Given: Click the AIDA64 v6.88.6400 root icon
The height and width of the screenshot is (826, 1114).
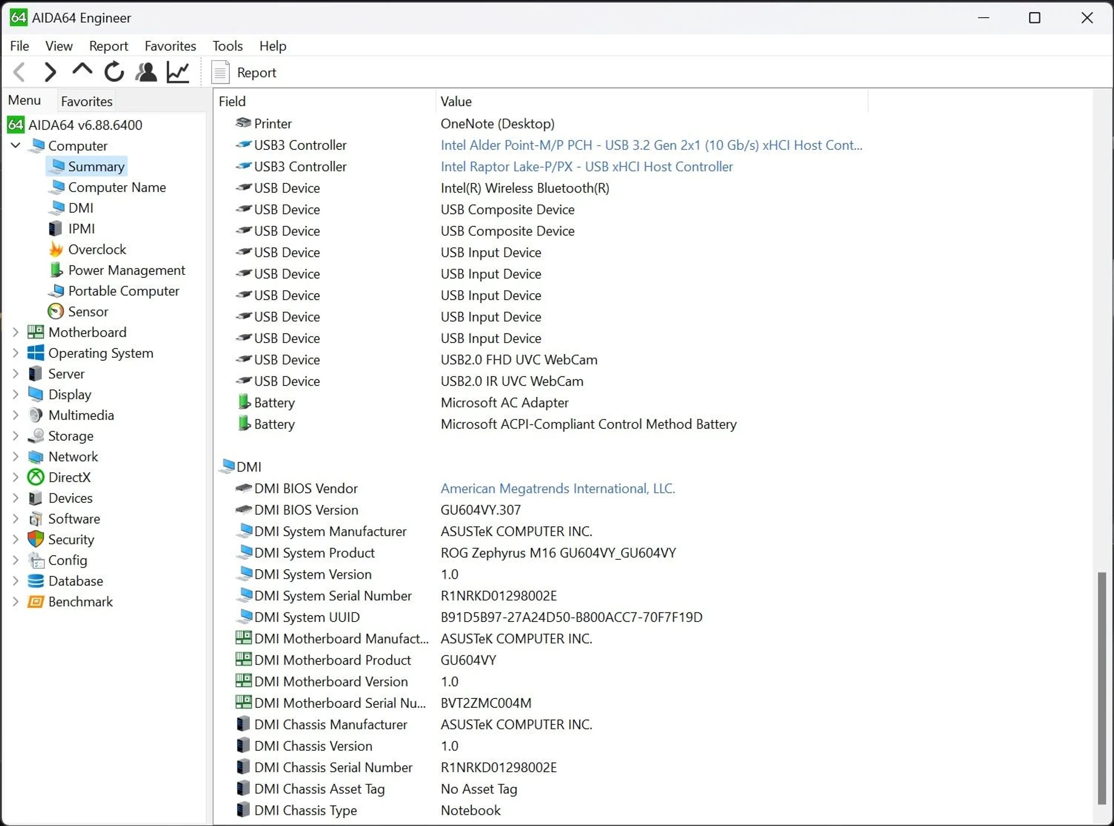Looking at the screenshot, I should (x=16, y=125).
